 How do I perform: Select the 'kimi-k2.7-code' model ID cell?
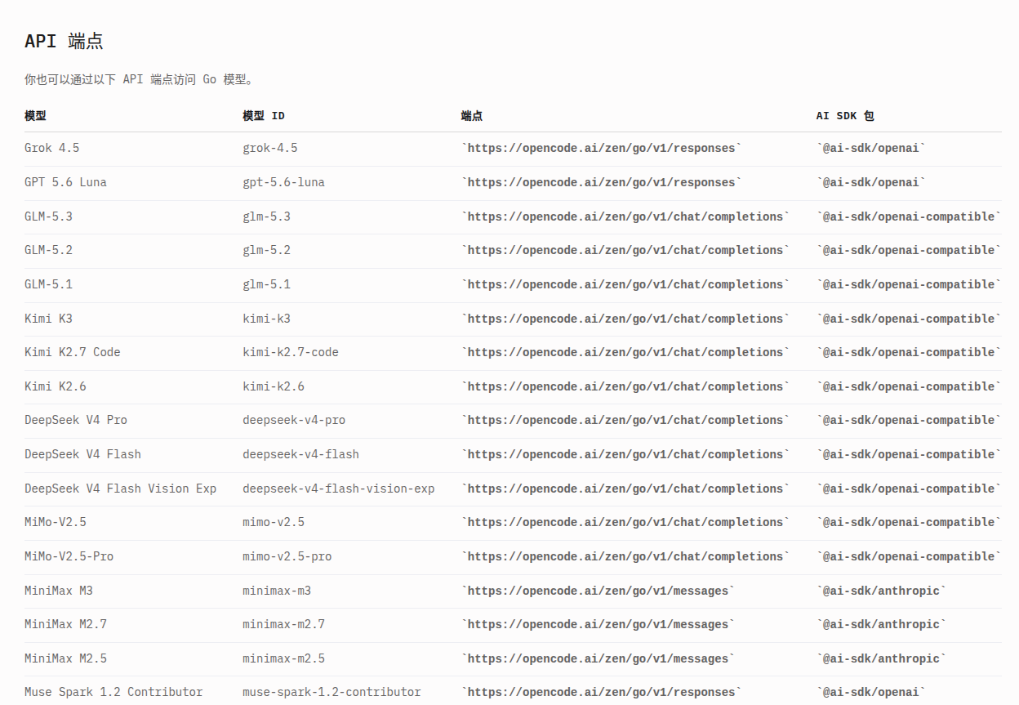point(291,352)
